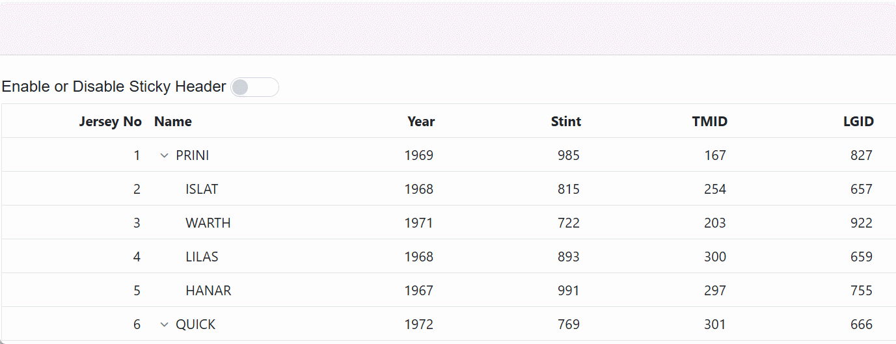Click the LGID column header

pos(858,122)
